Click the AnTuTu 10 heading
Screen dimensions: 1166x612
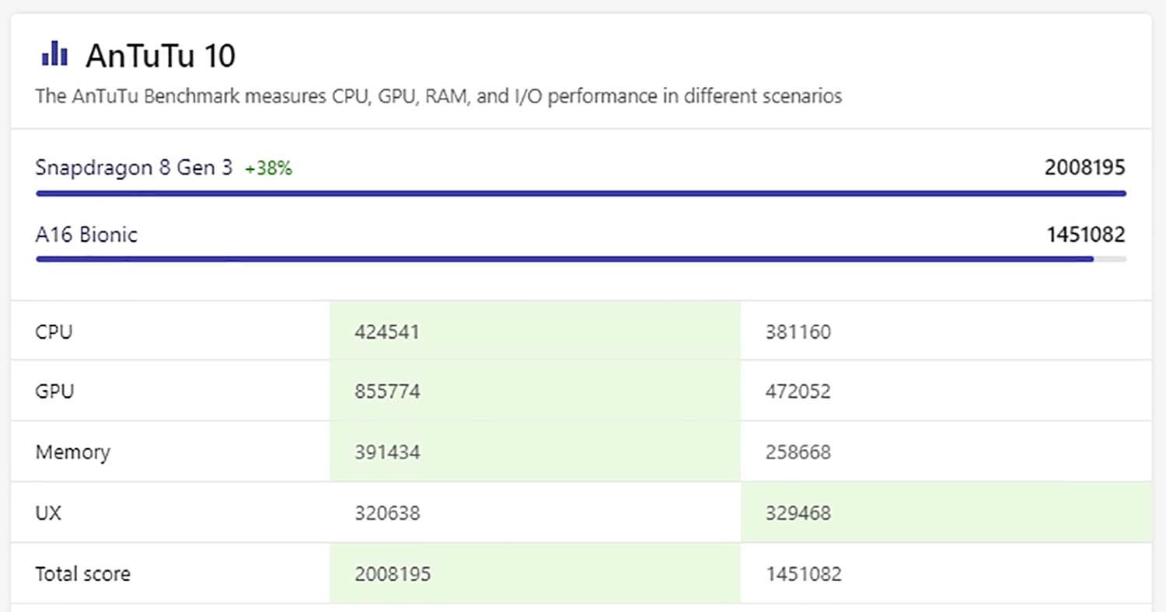coord(161,56)
